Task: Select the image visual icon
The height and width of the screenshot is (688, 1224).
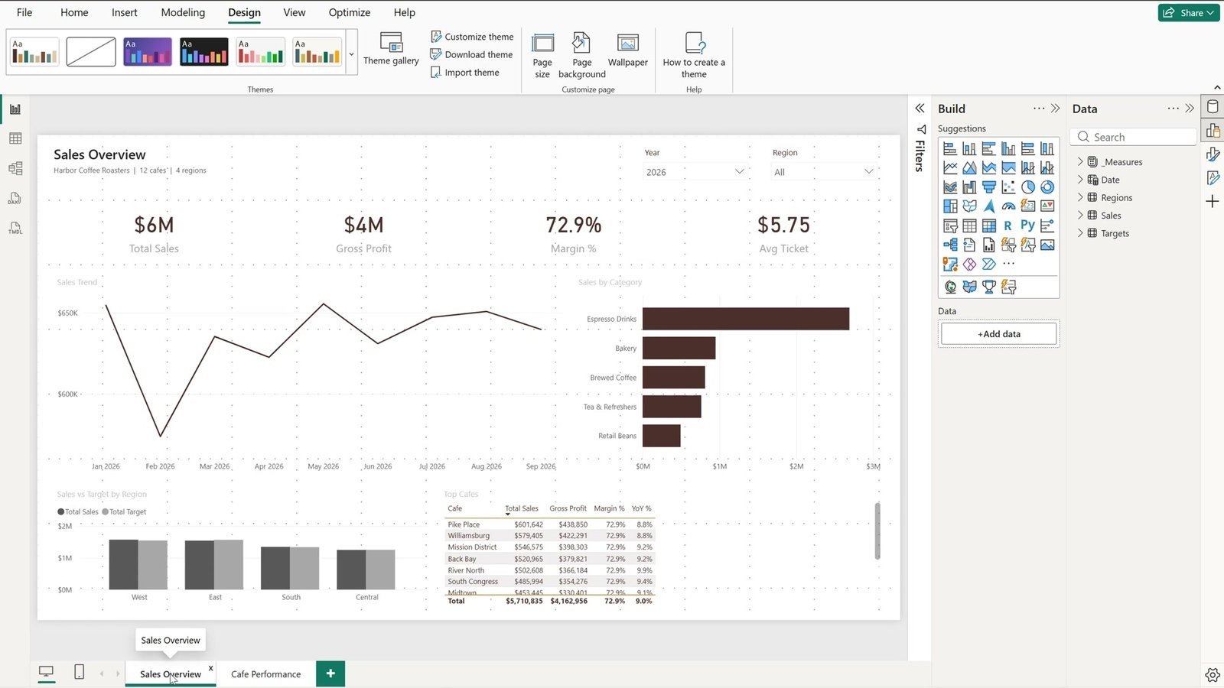Action: 1047,245
